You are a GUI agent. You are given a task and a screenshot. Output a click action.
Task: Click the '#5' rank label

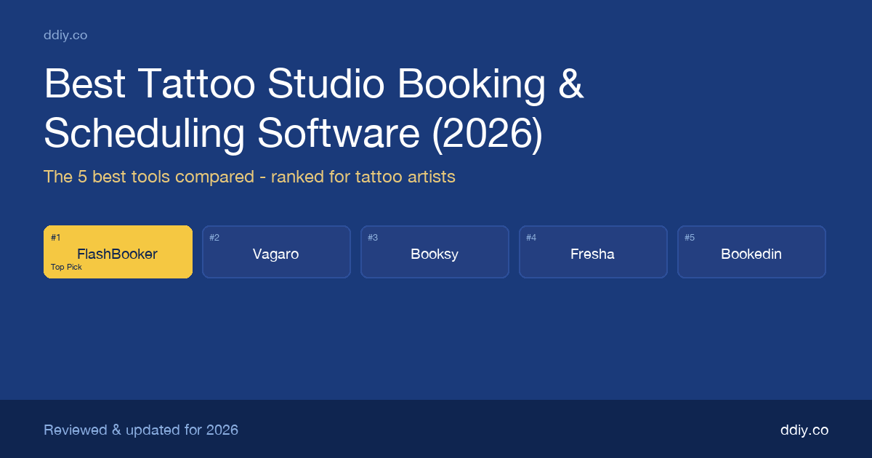point(690,238)
